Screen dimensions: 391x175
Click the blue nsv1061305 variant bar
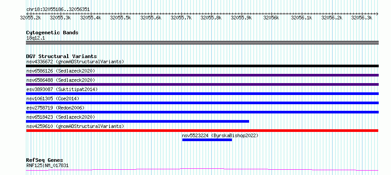pos(202,103)
